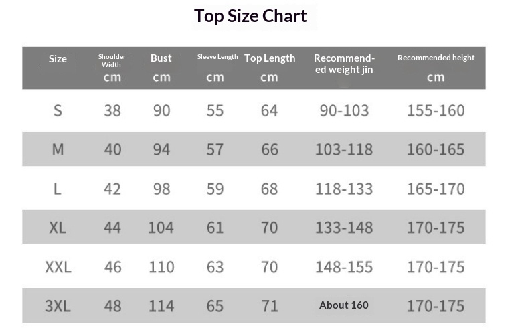
Task: Select the XXL size row label
Action: (58, 267)
